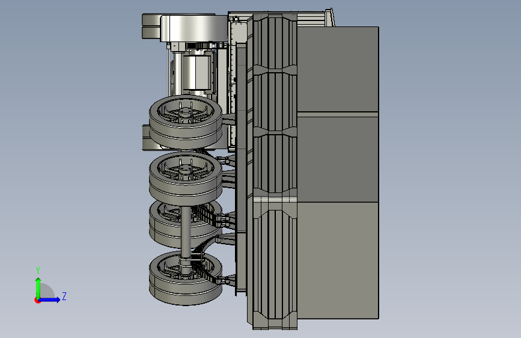Select the topmost wheel of the model
This screenshot has width=521, height=338.
[186, 121]
